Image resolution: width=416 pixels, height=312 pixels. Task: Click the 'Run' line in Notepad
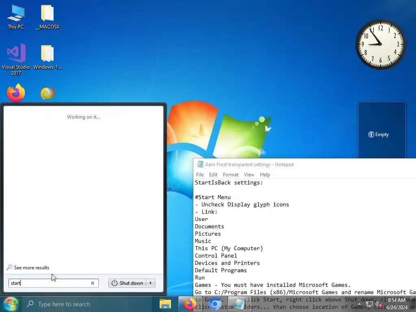(x=200, y=277)
